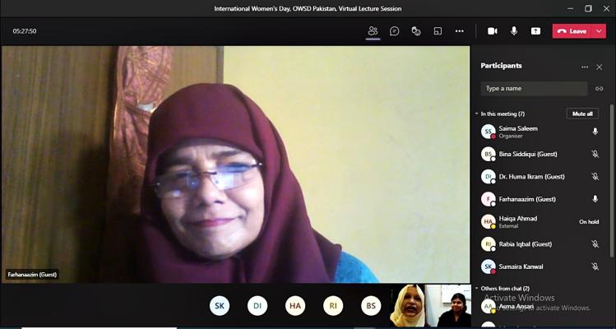This screenshot has width=616, height=329.
Task: Open More actions in the meeting toolbar
Action: [459, 31]
